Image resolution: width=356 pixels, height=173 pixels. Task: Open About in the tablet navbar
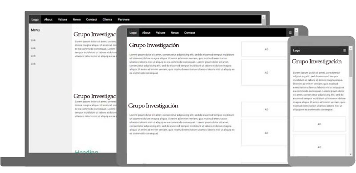tap(146, 33)
